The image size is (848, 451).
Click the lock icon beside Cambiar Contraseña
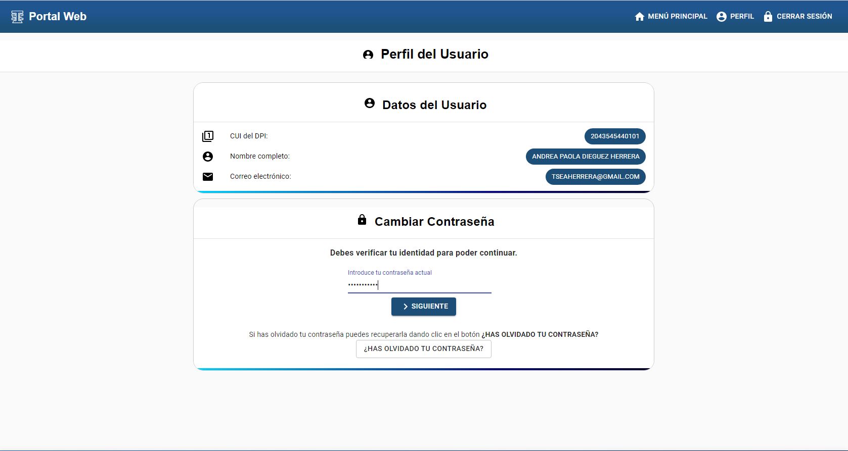tap(362, 220)
